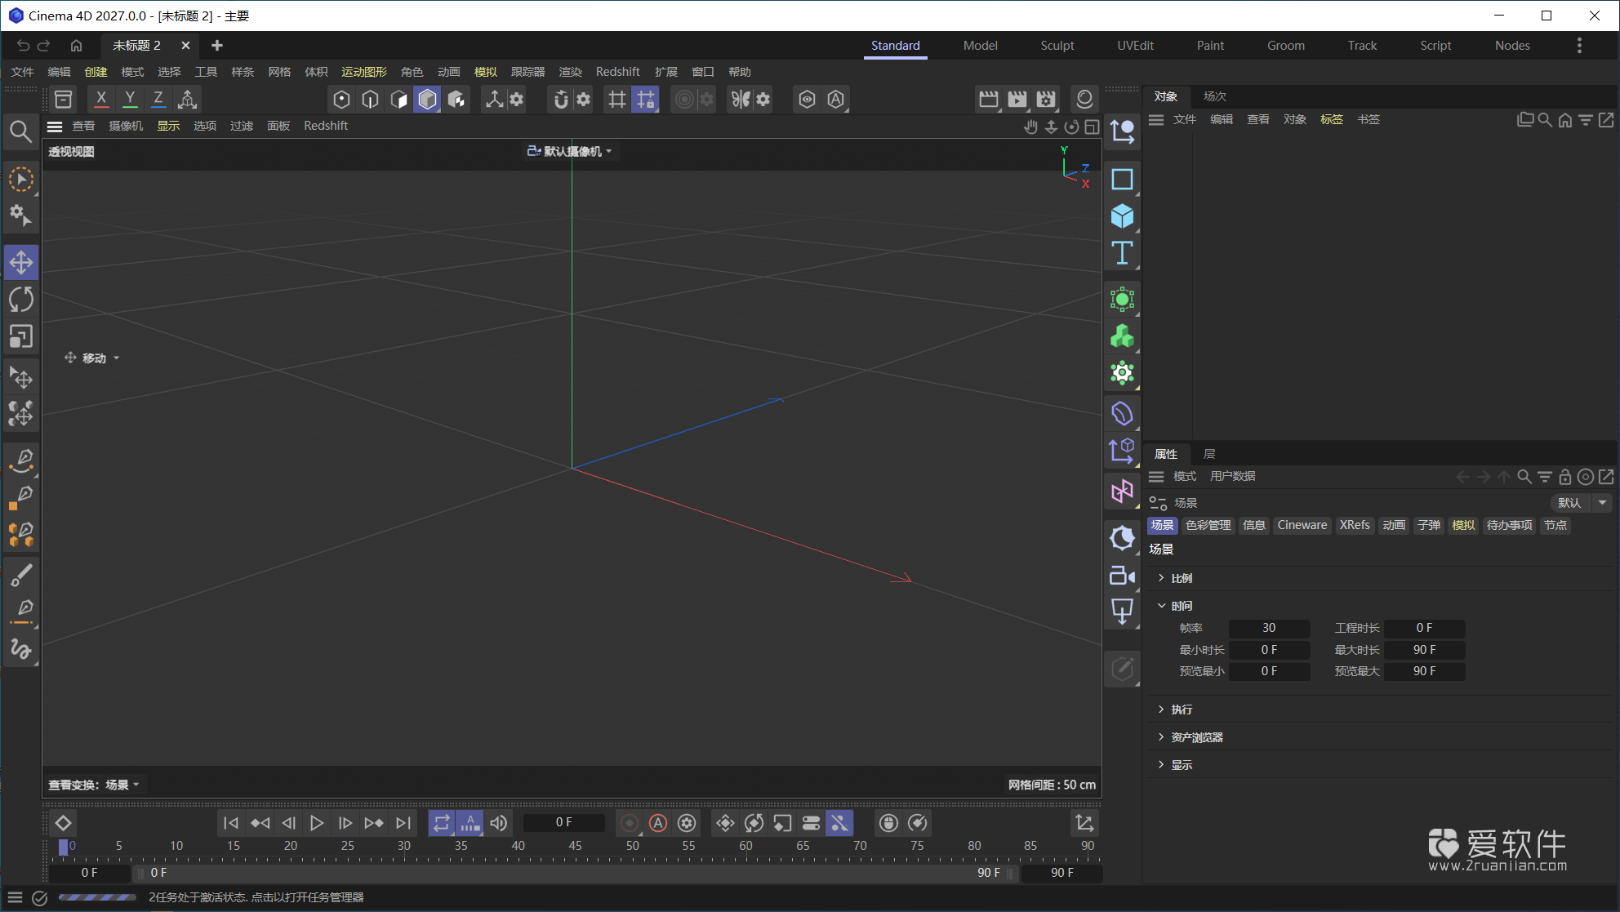
Task: Open the 默认摄像机 camera dropdown
Action: pyautogui.click(x=569, y=151)
